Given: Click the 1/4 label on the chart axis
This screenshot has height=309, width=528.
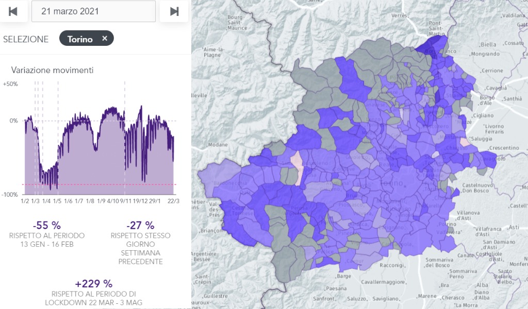Looking at the screenshot, I should (46, 201).
